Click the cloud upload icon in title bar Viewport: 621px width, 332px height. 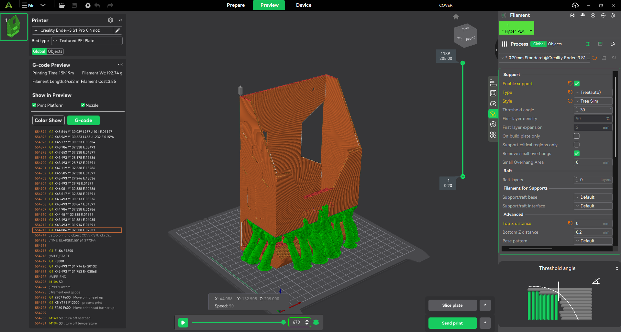pos(575,5)
